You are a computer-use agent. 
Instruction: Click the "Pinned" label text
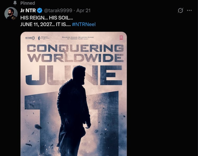(x=28, y=3)
